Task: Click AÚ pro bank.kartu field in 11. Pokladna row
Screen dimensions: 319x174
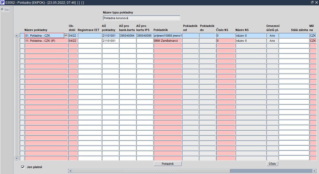Action: [128, 41]
